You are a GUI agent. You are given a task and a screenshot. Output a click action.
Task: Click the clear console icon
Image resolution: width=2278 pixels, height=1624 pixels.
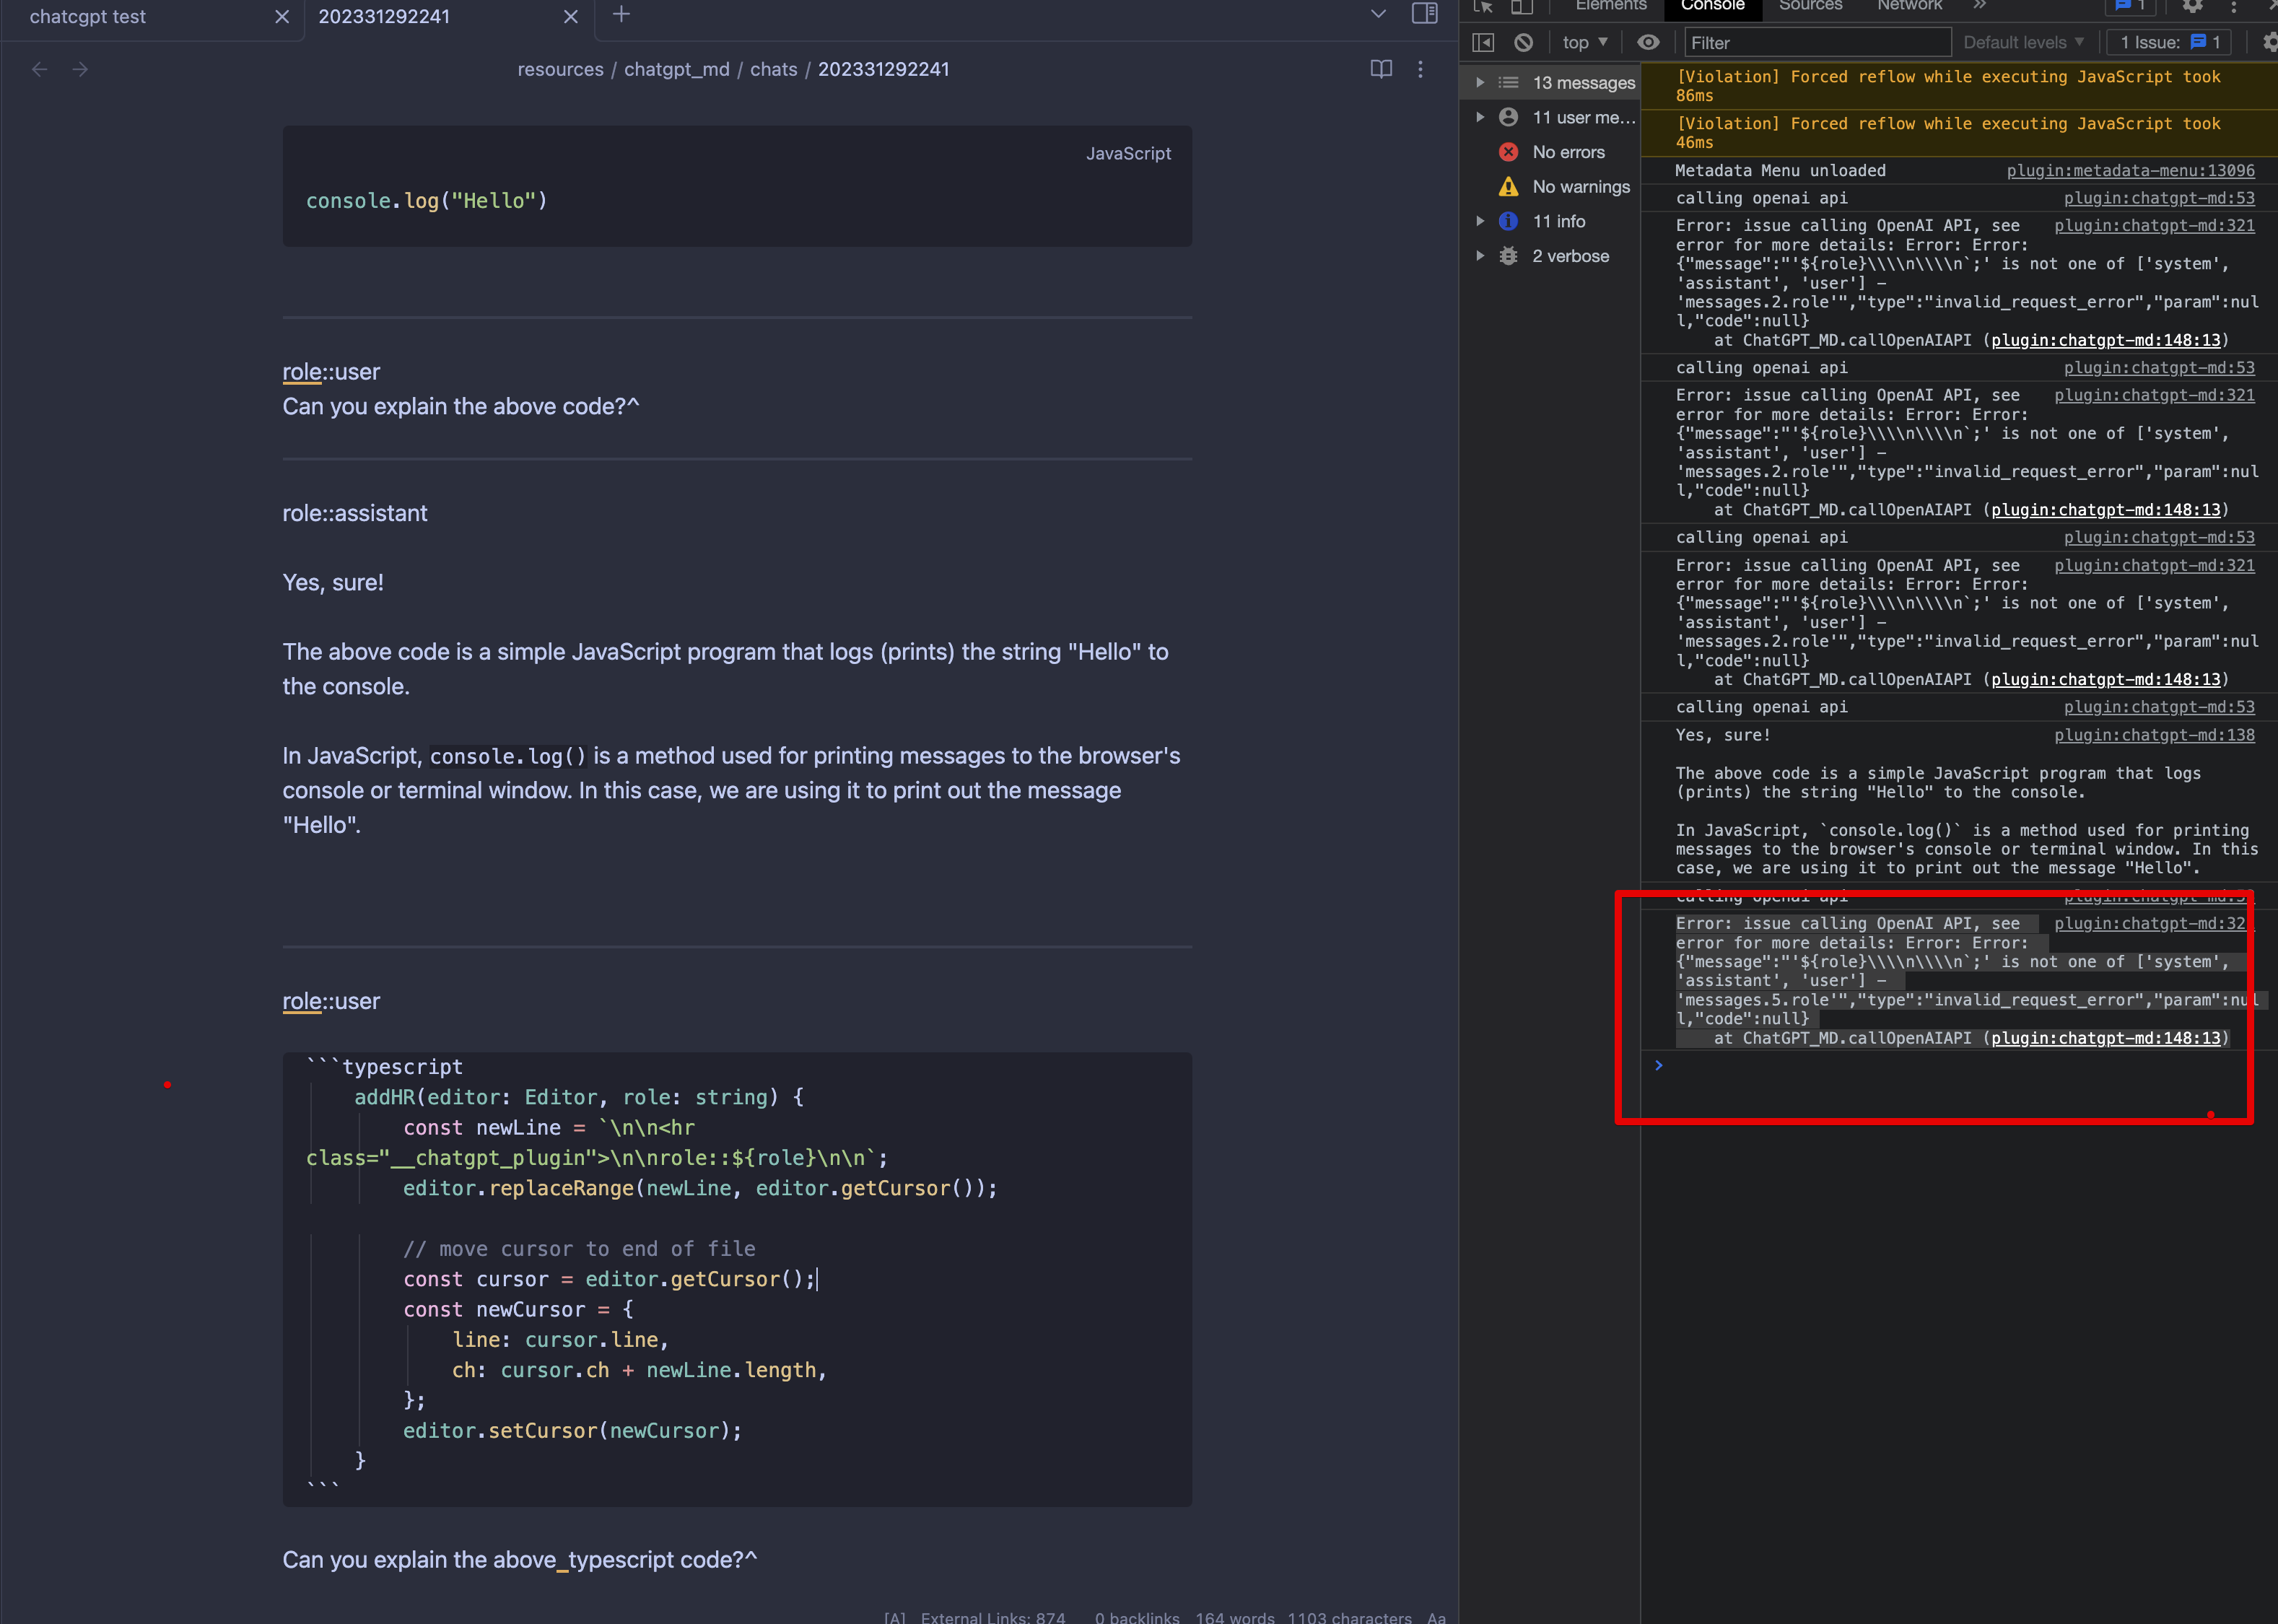[1523, 42]
